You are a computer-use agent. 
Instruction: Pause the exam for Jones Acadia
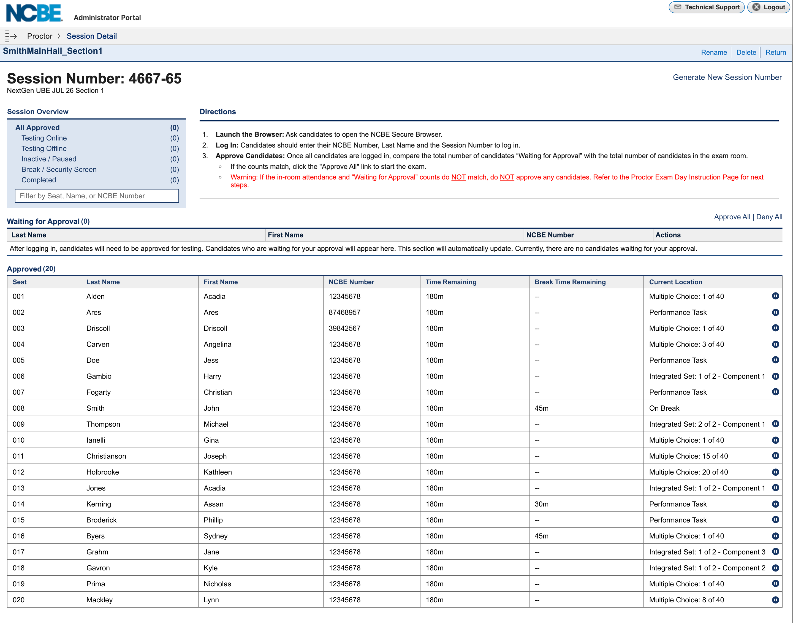(x=775, y=487)
